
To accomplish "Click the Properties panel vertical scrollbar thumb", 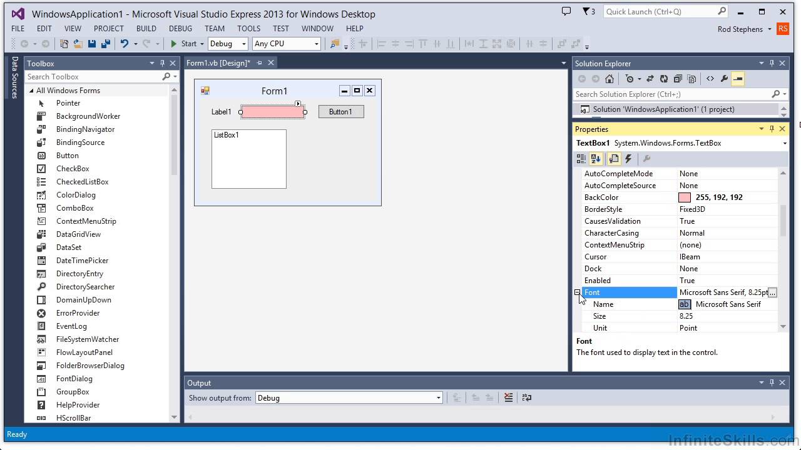I will 783,221.
